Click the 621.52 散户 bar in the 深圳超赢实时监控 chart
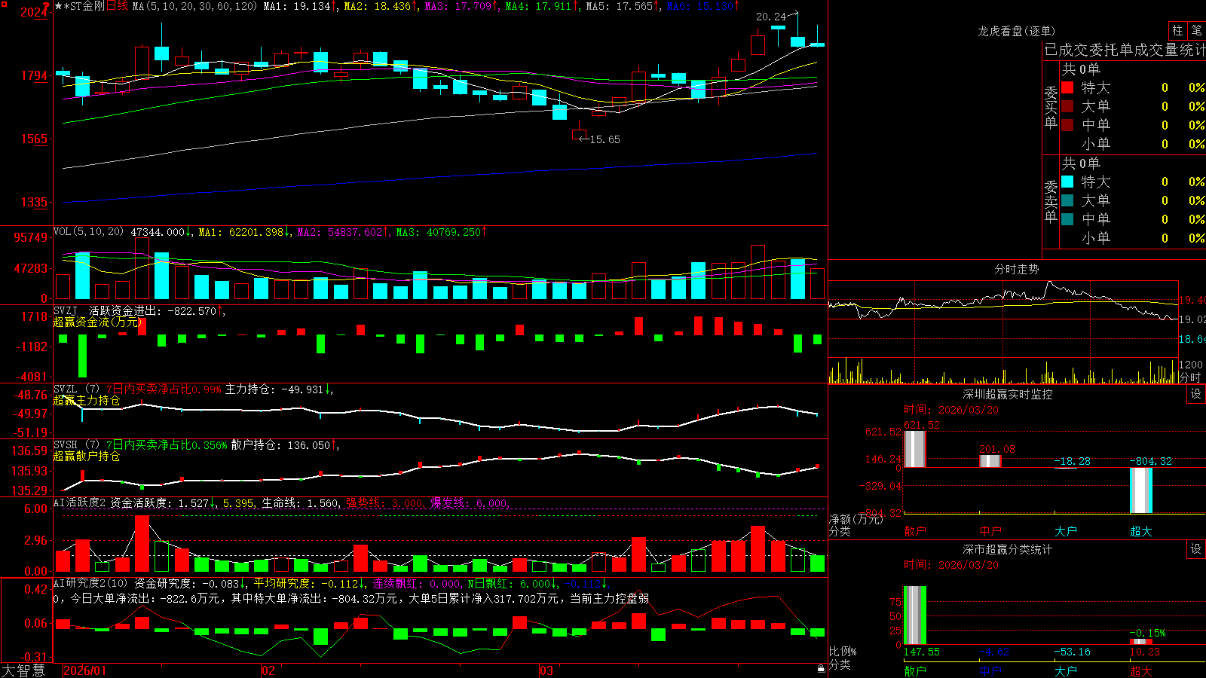The width and height of the screenshot is (1206, 678). pyautogui.click(x=914, y=449)
